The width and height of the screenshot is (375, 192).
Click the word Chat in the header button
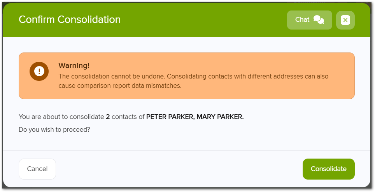(302, 19)
